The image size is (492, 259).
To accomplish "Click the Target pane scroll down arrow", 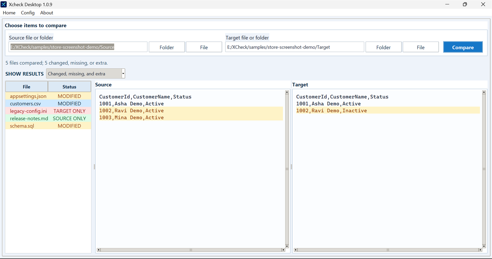I will [x=484, y=246].
